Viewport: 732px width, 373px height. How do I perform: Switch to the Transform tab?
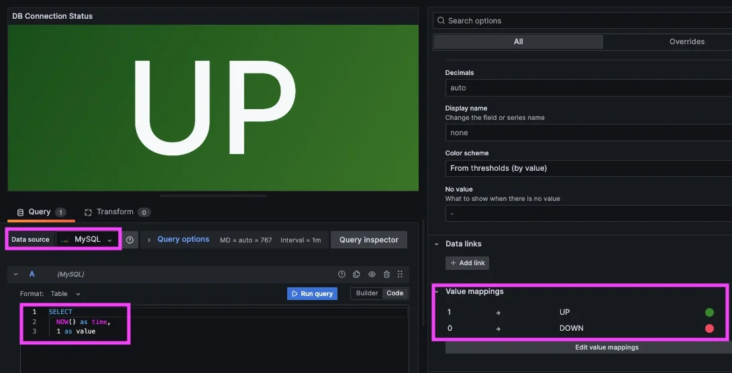pos(117,212)
